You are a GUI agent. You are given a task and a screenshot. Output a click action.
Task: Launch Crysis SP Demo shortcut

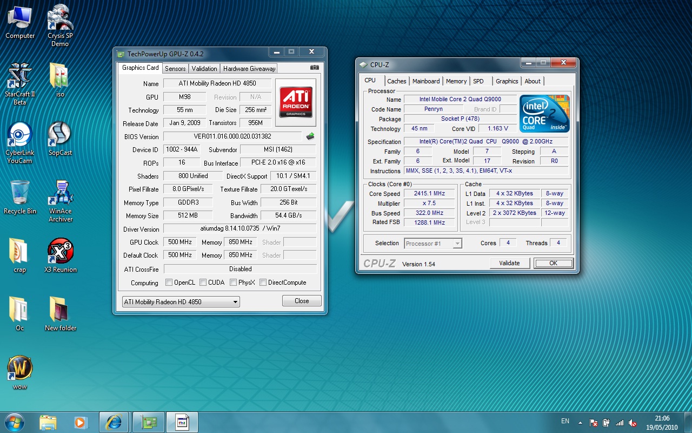60,25
